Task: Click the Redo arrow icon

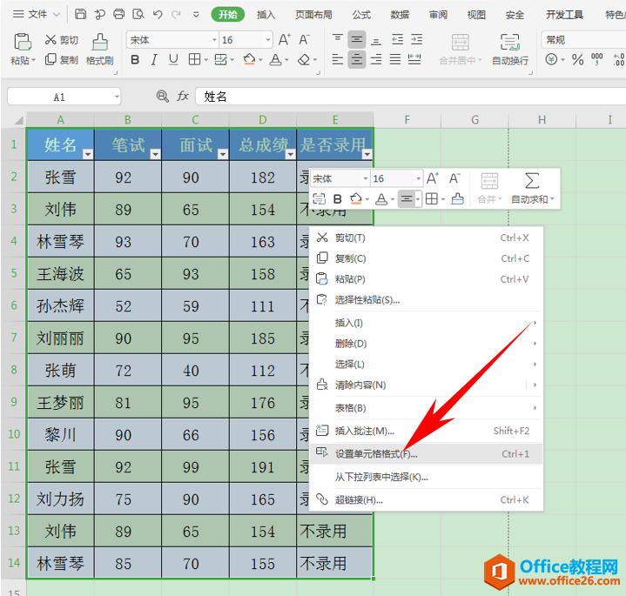Action: point(176,15)
